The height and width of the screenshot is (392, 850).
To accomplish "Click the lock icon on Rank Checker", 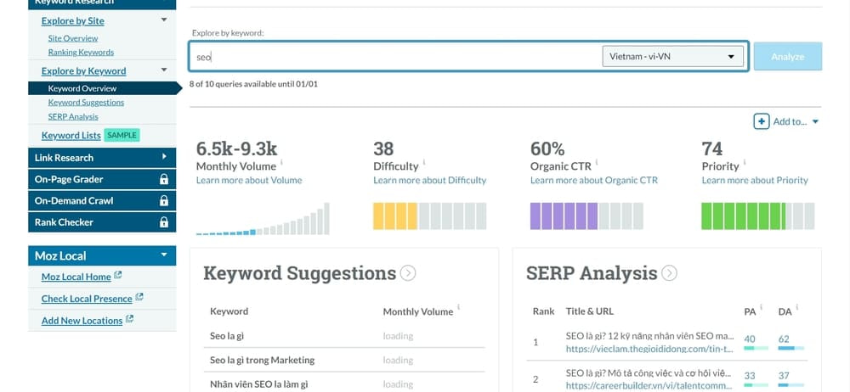I will 164,222.
